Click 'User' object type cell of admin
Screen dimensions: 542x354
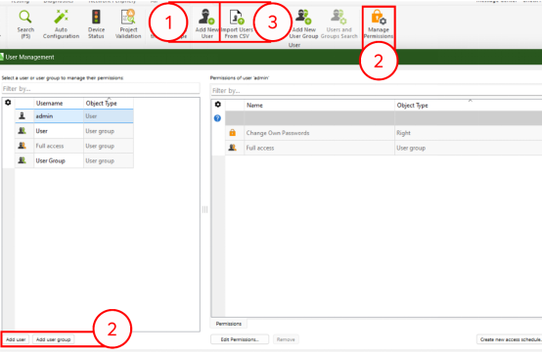109,116
